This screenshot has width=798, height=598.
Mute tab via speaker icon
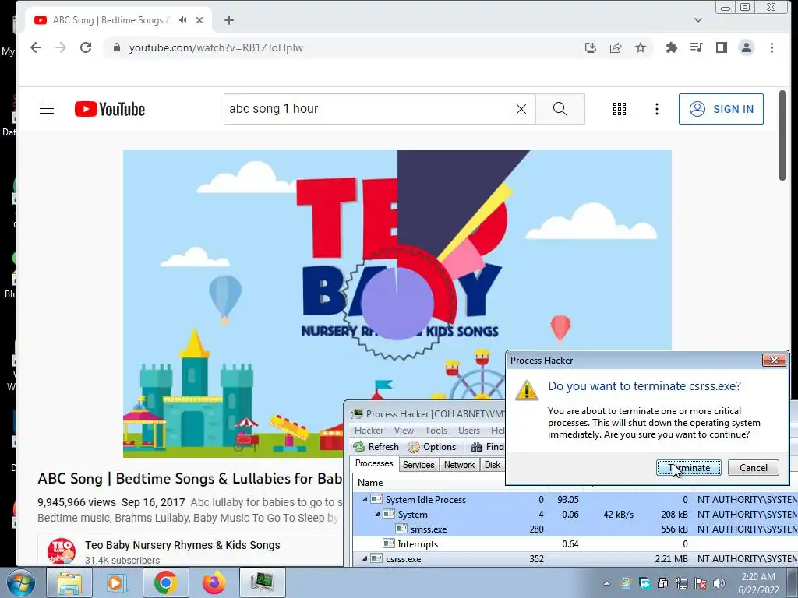pyautogui.click(x=182, y=20)
